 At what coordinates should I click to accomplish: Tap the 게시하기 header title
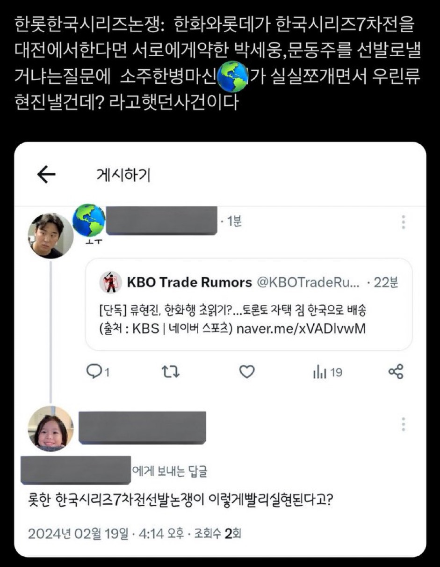click(x=123, y=175)
